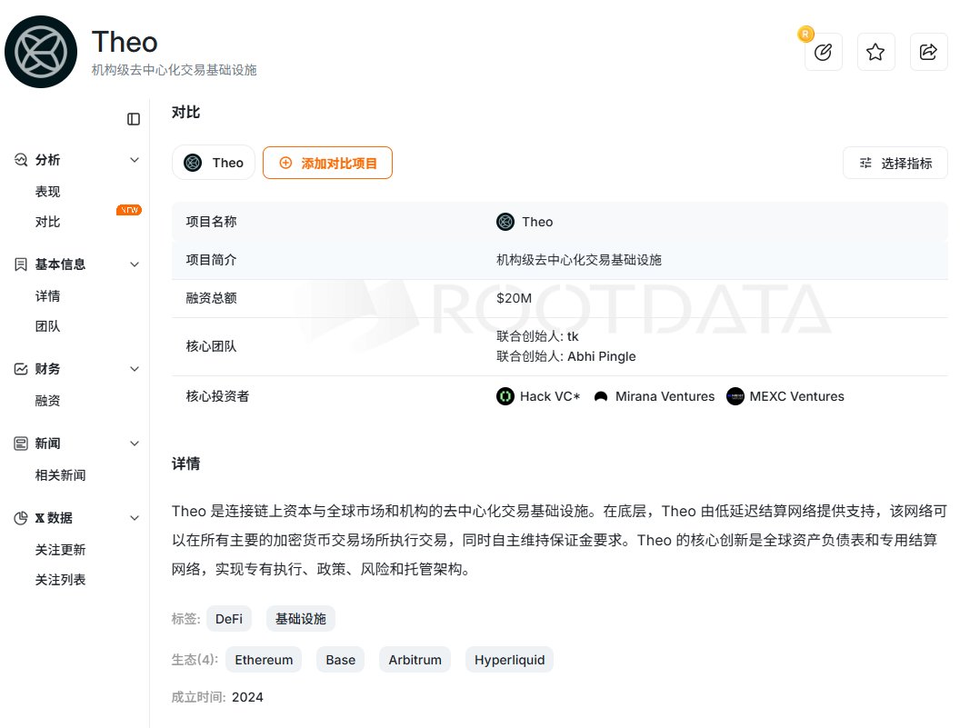Click the 新闻 newspaper icon
Viewport: 960px width, 728px height.
(x=21, y=444)
